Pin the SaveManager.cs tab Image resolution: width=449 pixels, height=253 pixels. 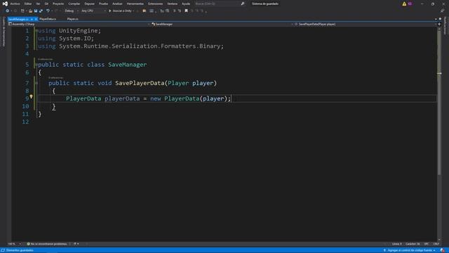pyautogui.click(x=32, y=19)
